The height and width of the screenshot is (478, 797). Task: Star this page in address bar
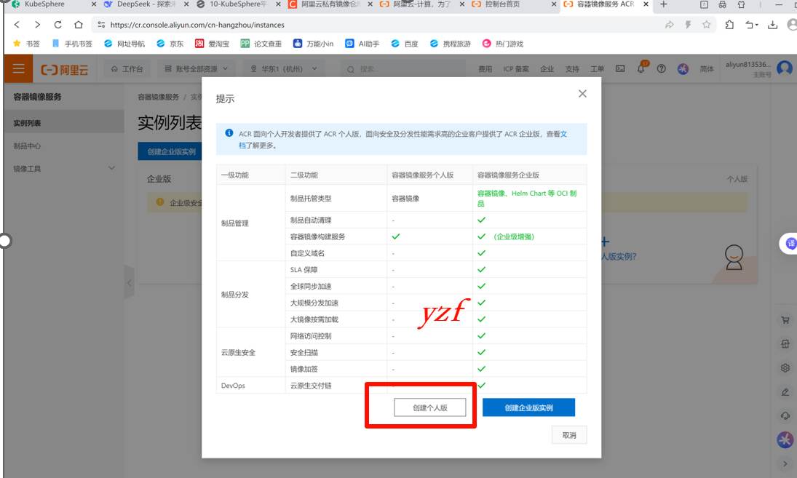coord(707,25)
